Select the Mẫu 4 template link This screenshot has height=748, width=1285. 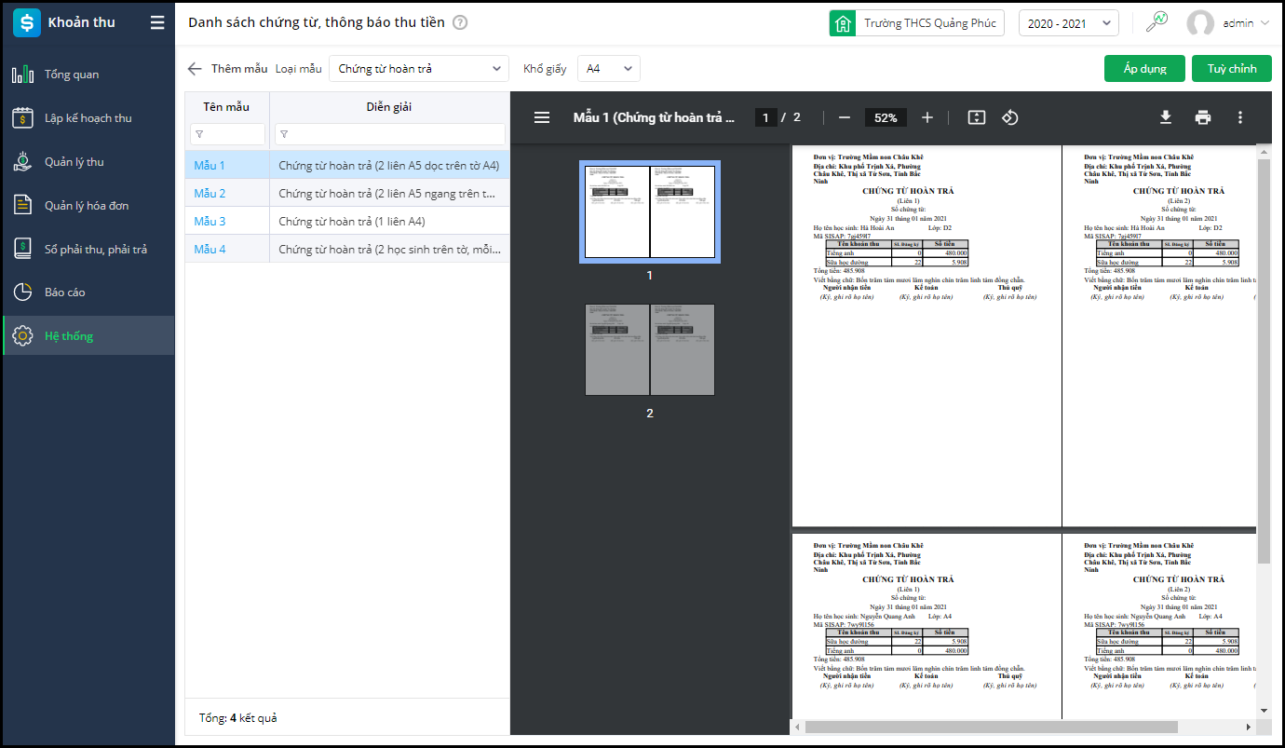coord(210,250)
